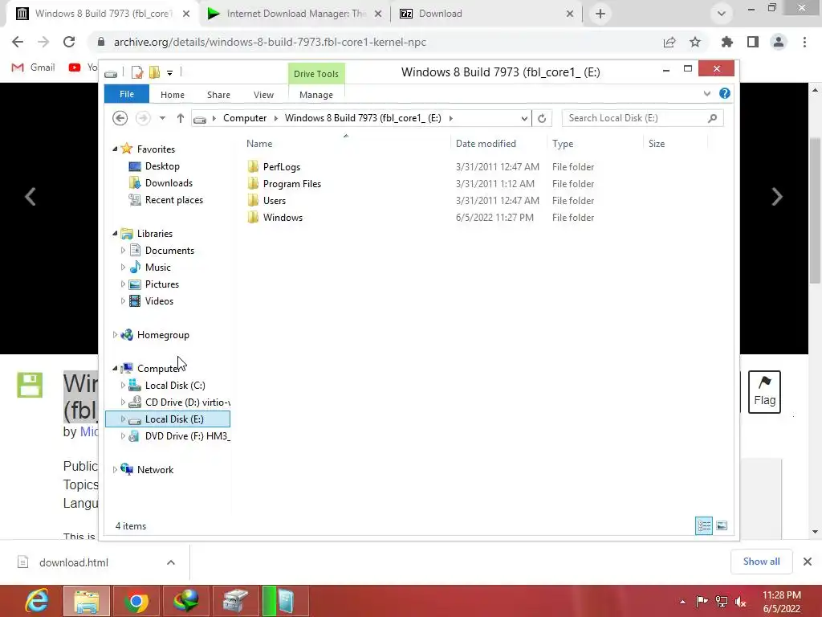The height and width of the screenshot is (617, 822).
Task: Refresh the Explorer address bar
Action: coord(542,118)
